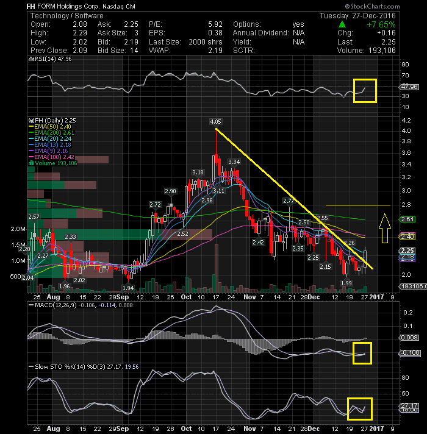Click the 0.008 MACD histogram axis tag
Viewport: 427px width, 434px height.
[410, 338]
